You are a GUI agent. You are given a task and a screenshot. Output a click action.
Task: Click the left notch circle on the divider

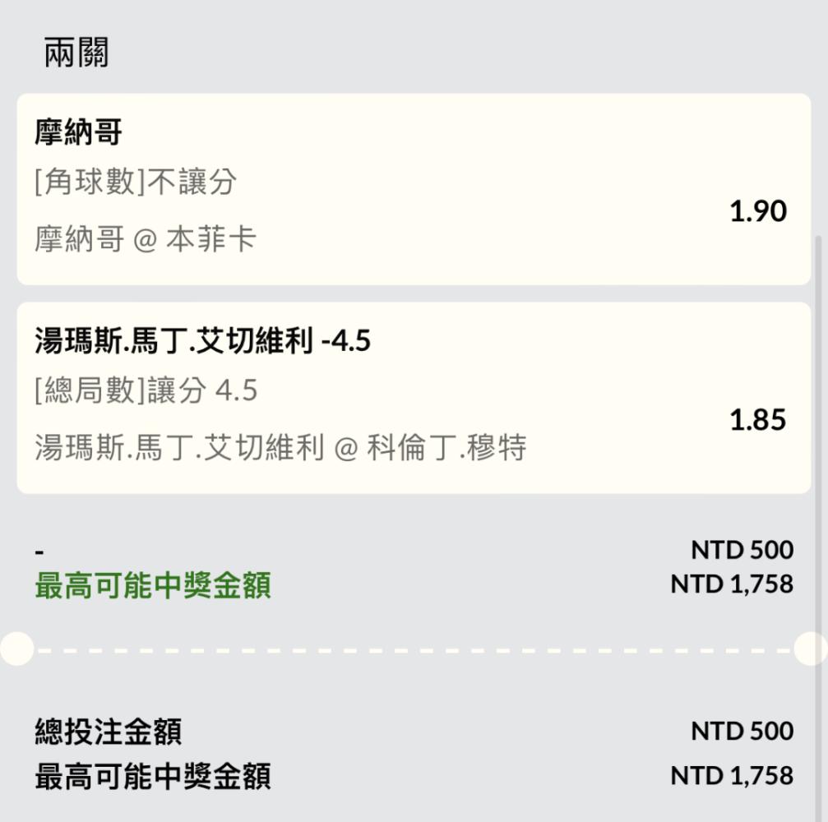[17, 649]
